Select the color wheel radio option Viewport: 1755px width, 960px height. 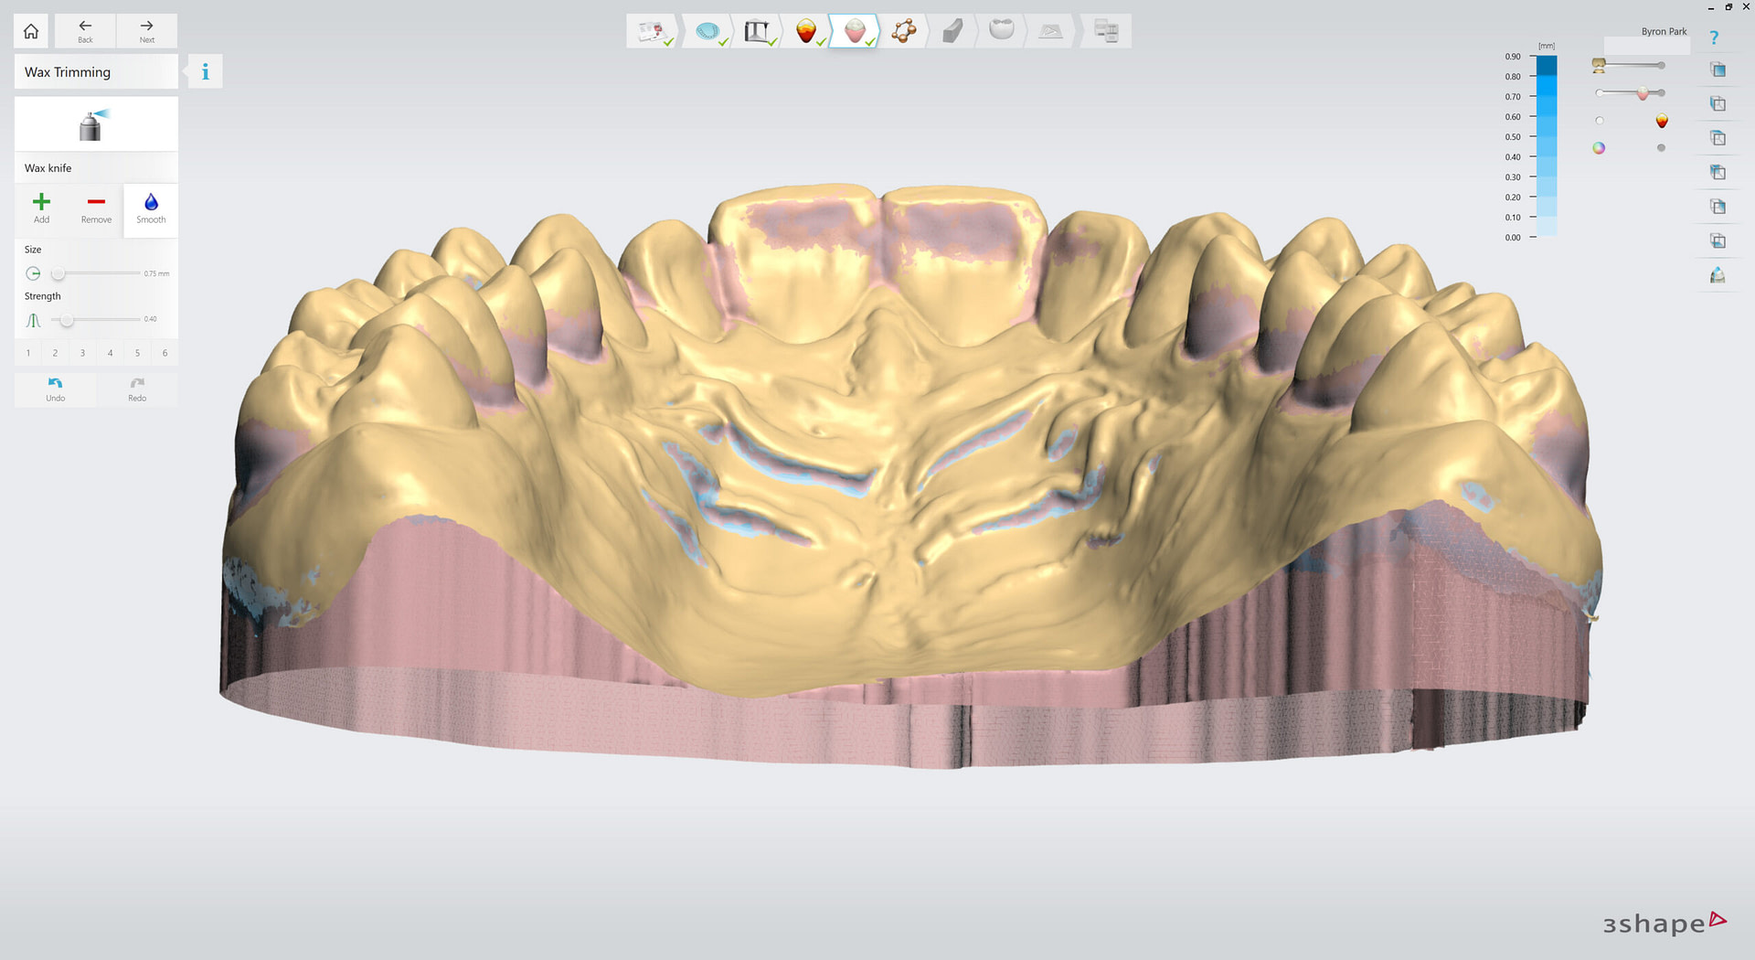click(1599, 147)
